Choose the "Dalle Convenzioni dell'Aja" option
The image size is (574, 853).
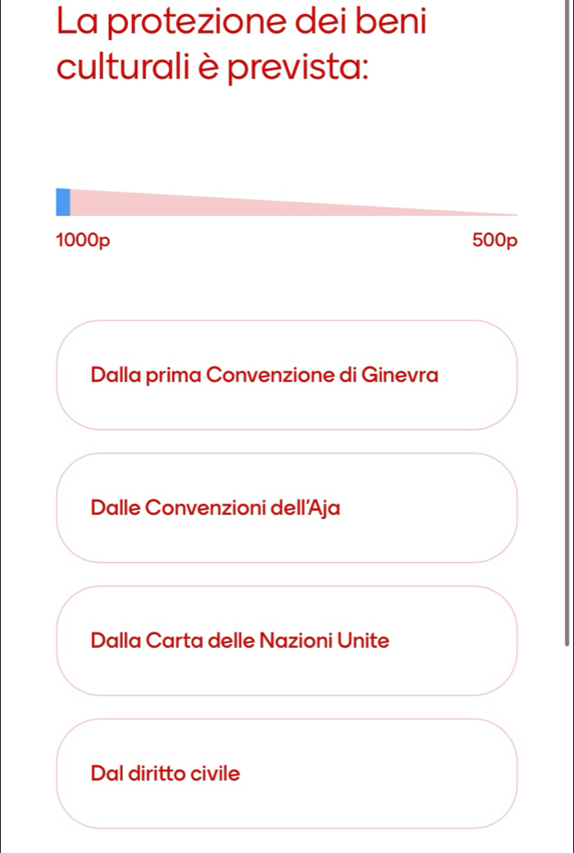coord(287,508)
